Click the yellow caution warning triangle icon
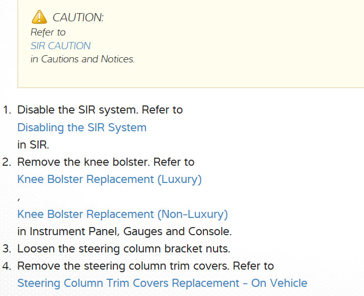Screen dimensions: 364x296 click(x=39, y=17)
